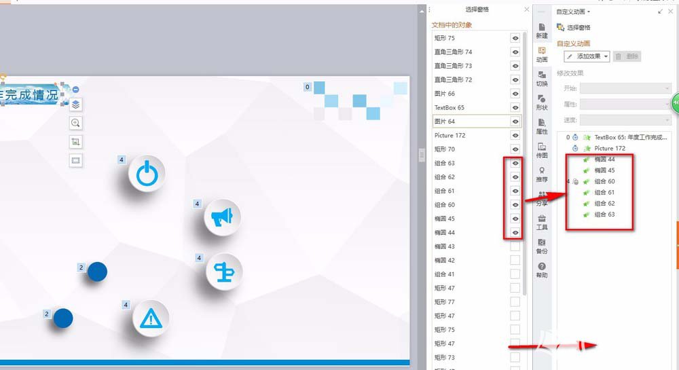The height and width of the screenshot is (370, 679).
Task: Click the zoom magnifier icon in floating toolbar
Action: coord(75,123)
